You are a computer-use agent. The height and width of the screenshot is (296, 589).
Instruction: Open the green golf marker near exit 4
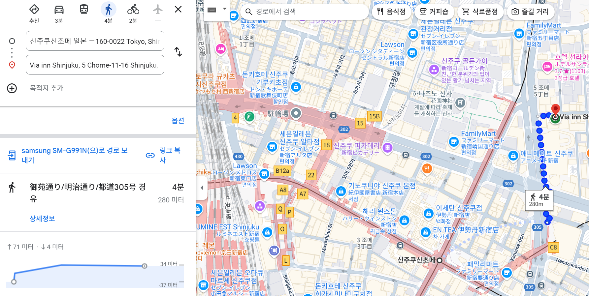click(249, 116)
